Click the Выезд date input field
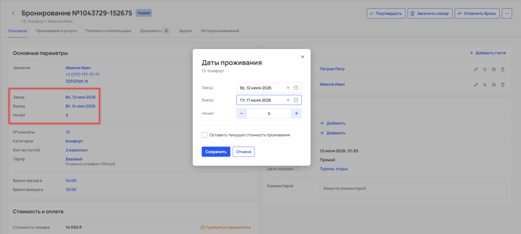The width and height of the screenshot is (521, 234). (x=269, y=100)
